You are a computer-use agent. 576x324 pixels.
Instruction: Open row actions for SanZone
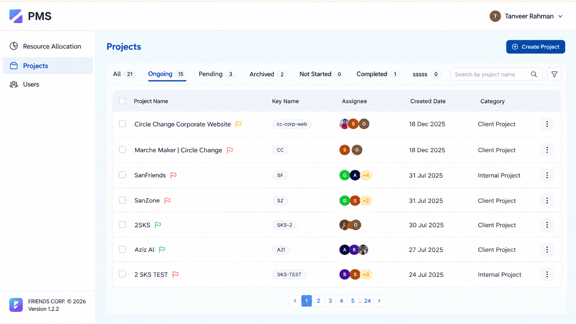pyautogui.click(x=547, y=200)
